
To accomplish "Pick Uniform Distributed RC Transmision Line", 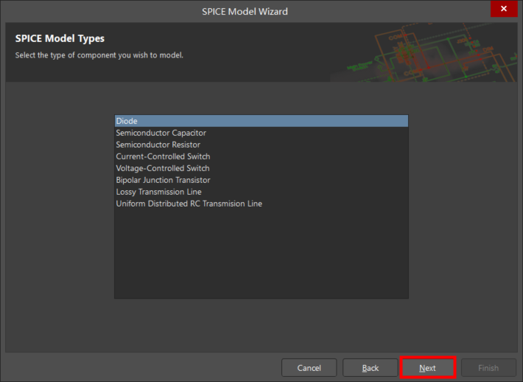I will point(189,204).
